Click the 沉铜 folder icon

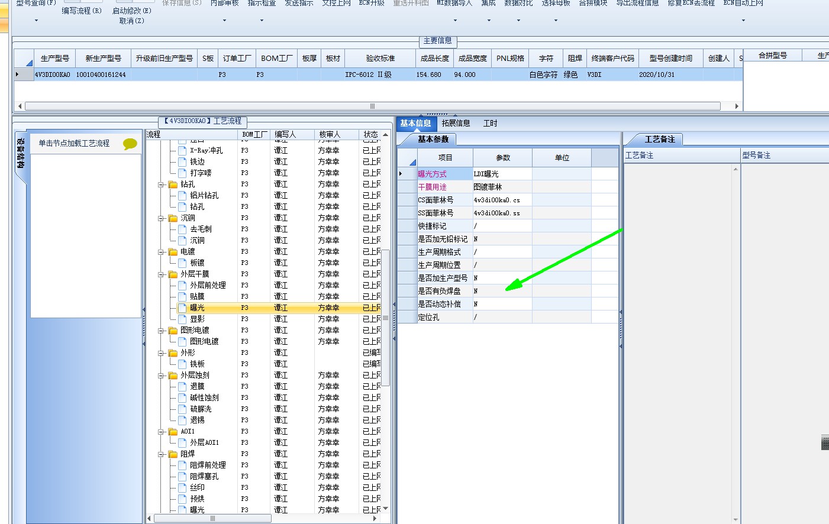173,218
